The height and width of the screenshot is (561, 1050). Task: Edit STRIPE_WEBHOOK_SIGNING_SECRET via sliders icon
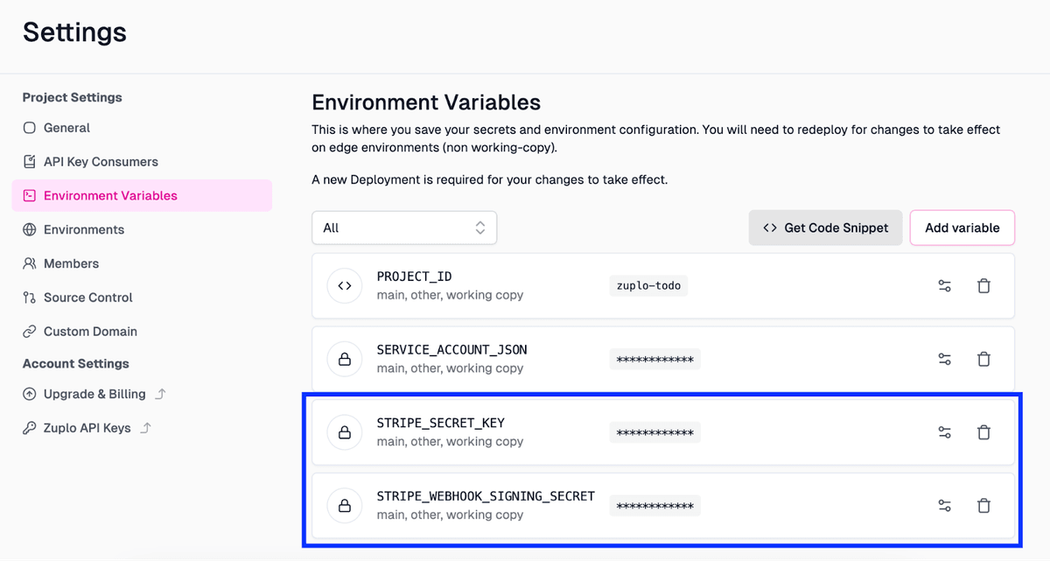[944, 505]
